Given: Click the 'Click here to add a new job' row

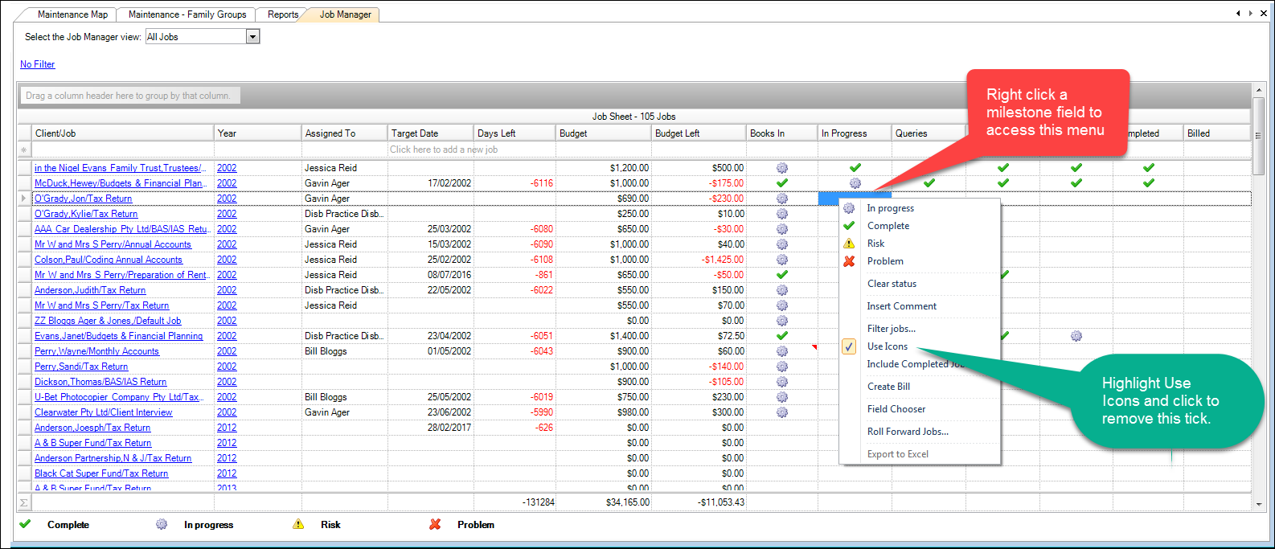Looking at the screenshot, I should (443, 150).
